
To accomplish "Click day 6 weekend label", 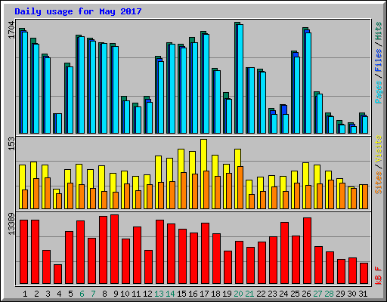I will coord(82,294).
